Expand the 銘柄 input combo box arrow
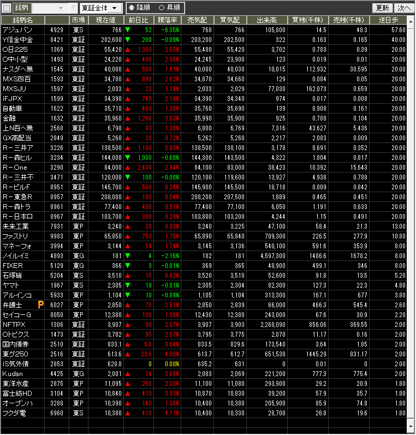This screenshot has width=416, height=435. click(x=61, y=8)
